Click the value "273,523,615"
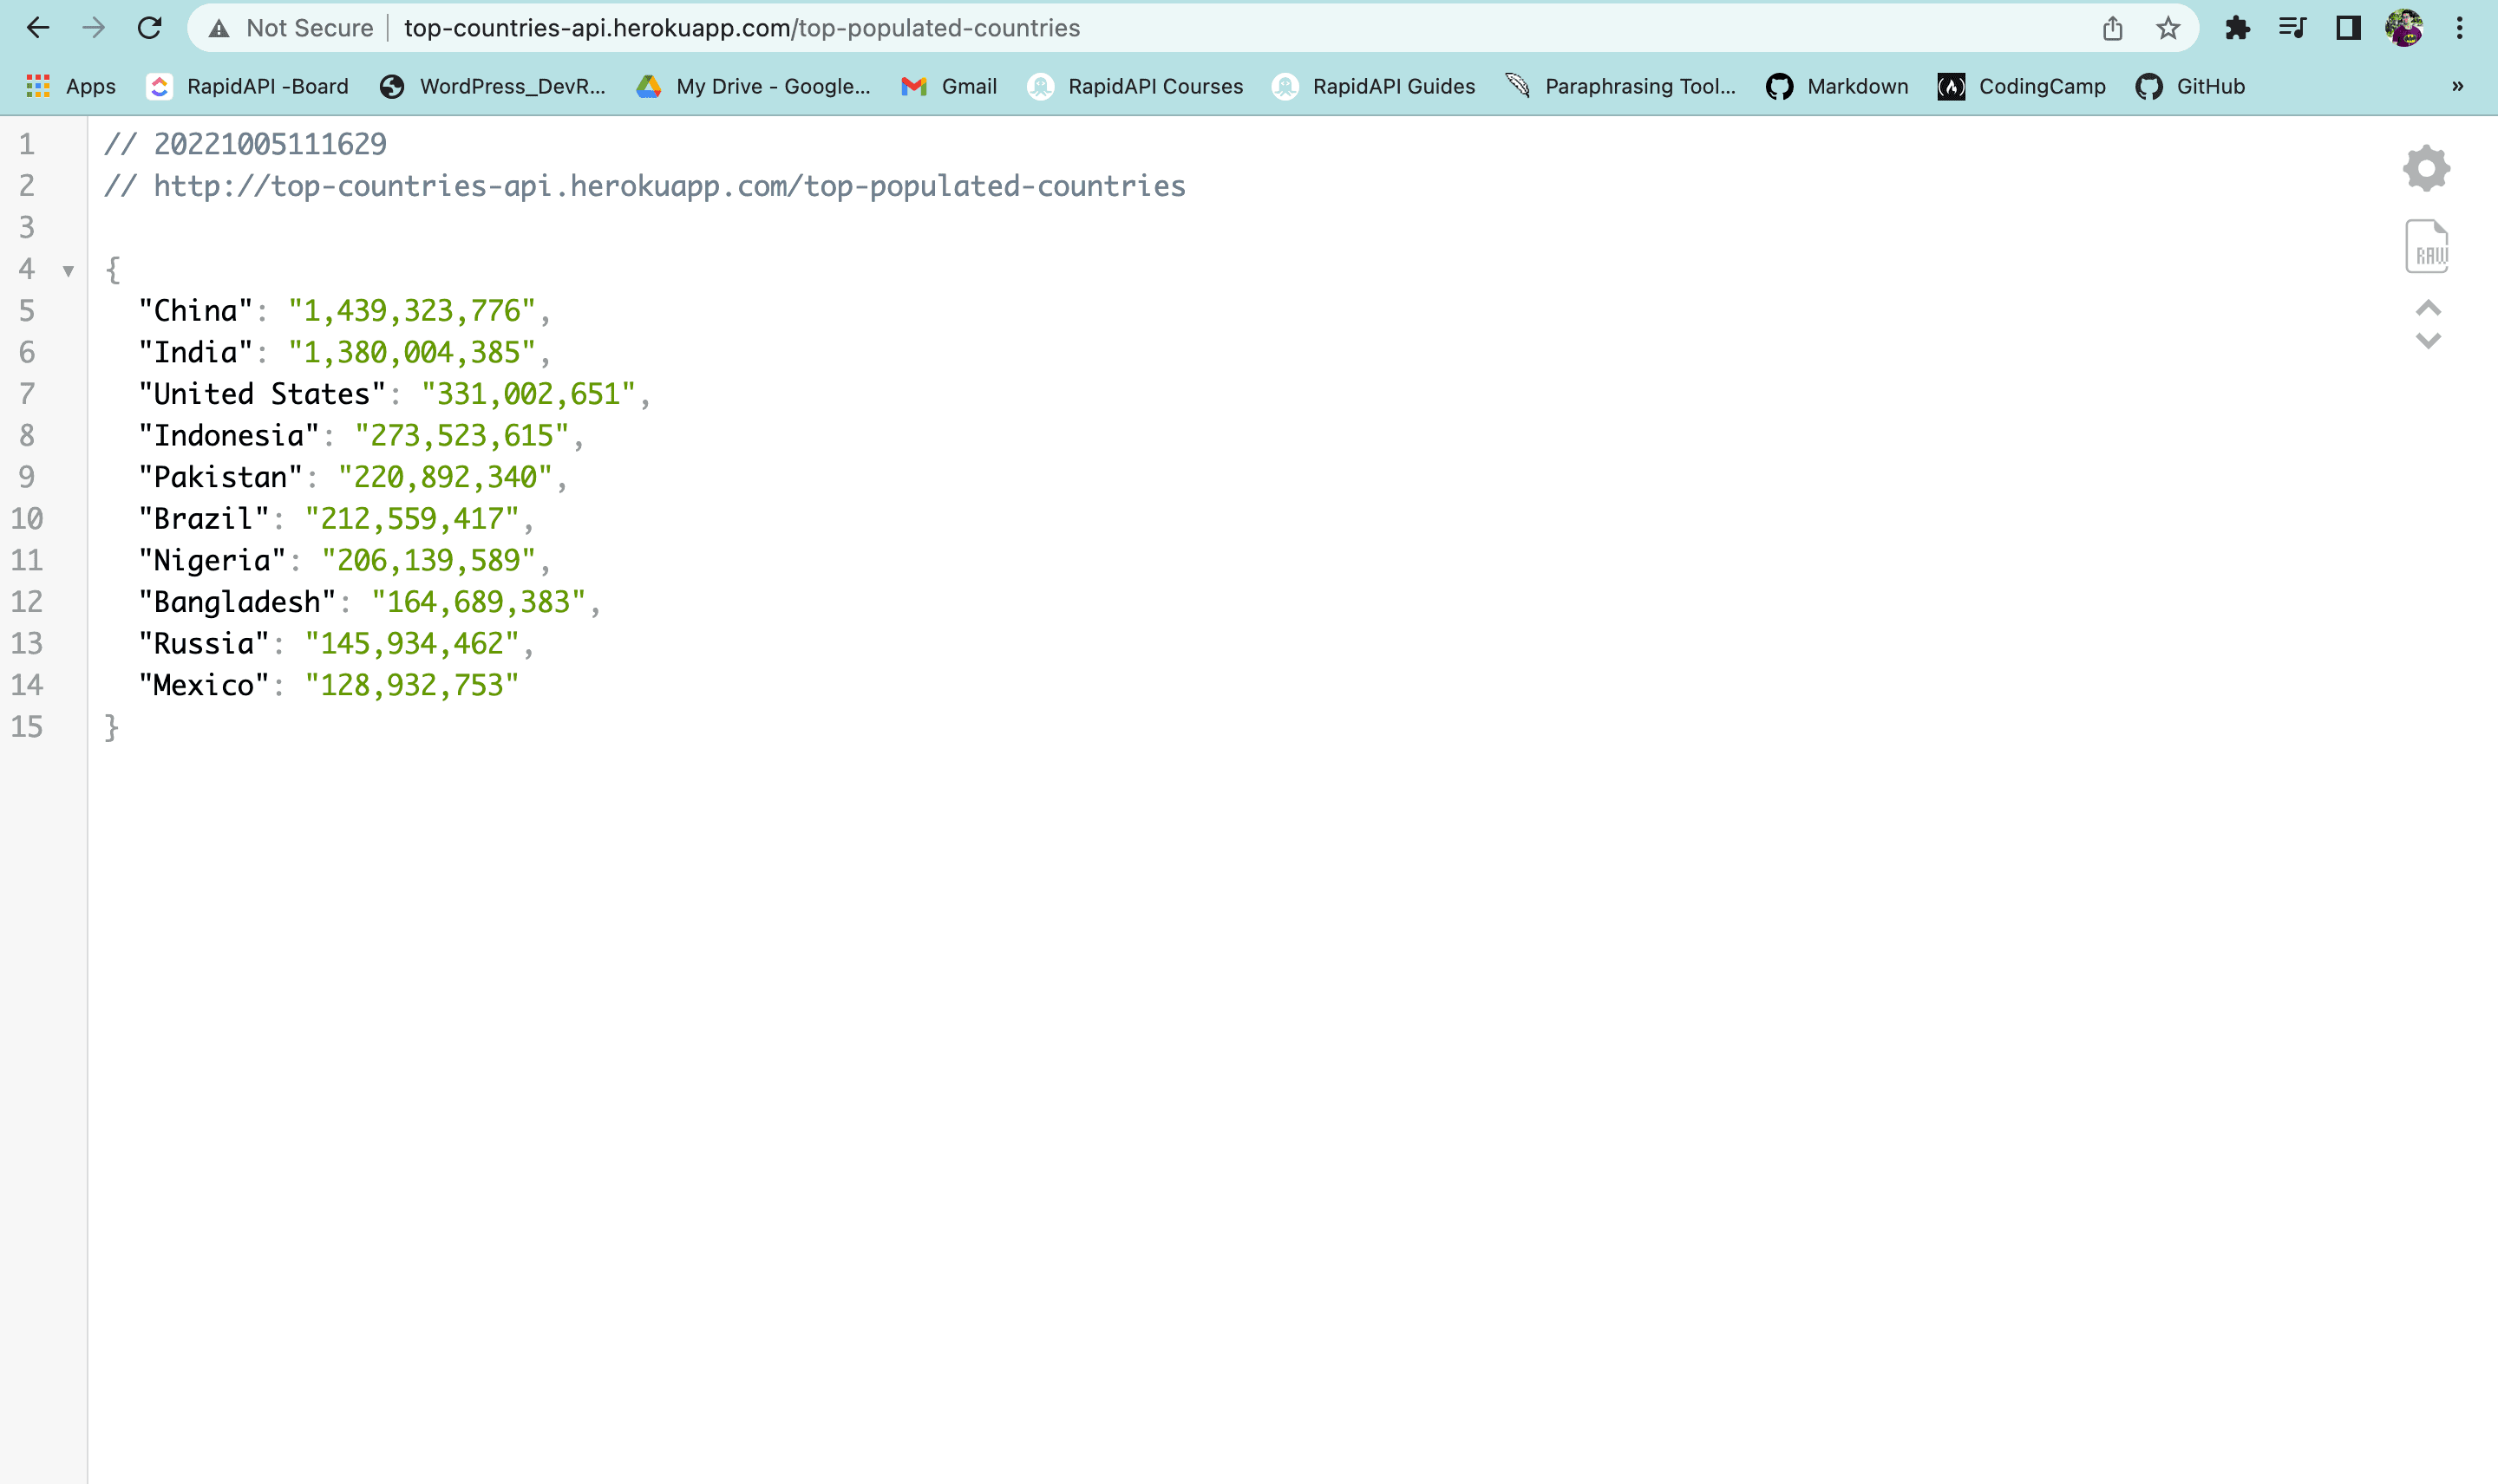 click(461, 436)
